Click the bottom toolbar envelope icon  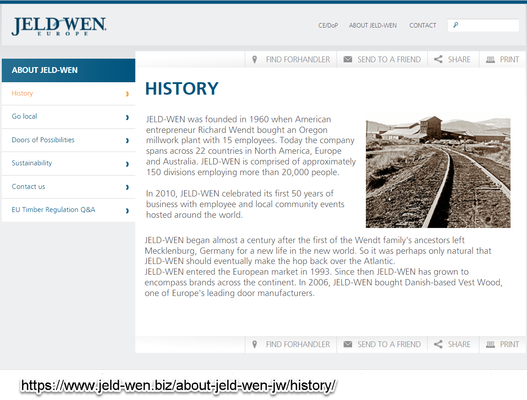(348, 344)
